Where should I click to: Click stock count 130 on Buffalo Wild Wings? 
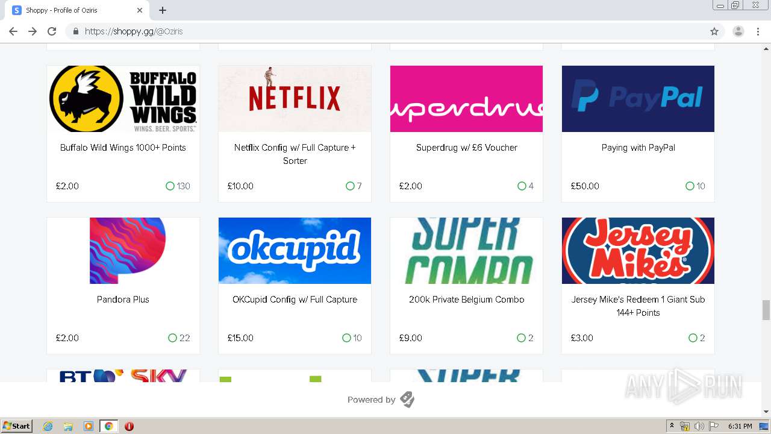point(184,186)
